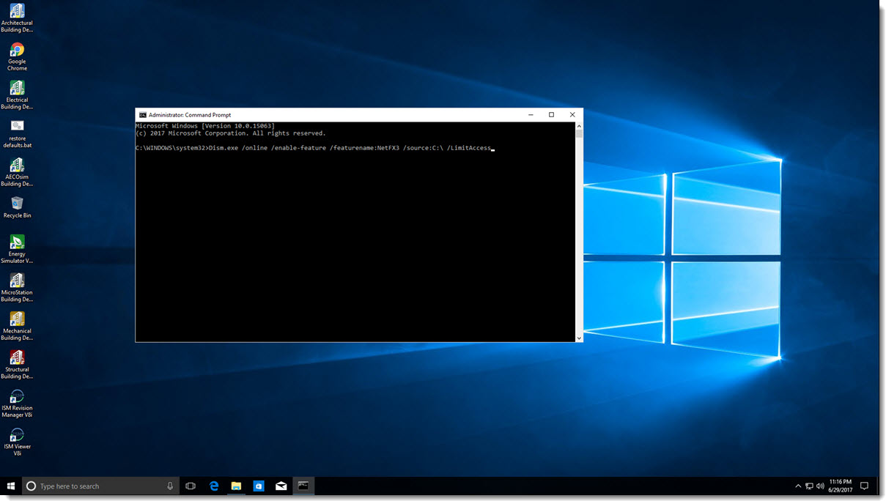
Task: Select Electrical Building Designer desktop icon
Action: pyautogui.click(x=17, y=94)
